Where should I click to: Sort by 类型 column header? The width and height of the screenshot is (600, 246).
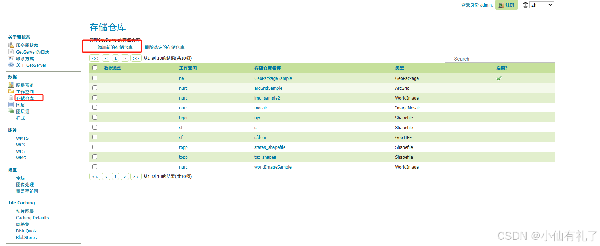tap(399, 68)
